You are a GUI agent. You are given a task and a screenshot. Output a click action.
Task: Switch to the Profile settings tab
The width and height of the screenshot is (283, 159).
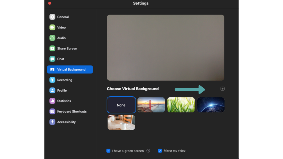pyautogui.click(x=62, y=90)
